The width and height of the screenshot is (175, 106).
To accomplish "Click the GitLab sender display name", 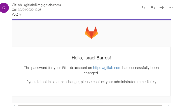I will click(x=17, y=5).
